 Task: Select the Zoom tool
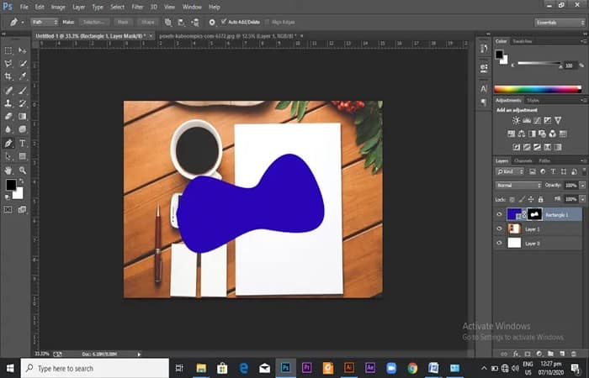(23, 171)
